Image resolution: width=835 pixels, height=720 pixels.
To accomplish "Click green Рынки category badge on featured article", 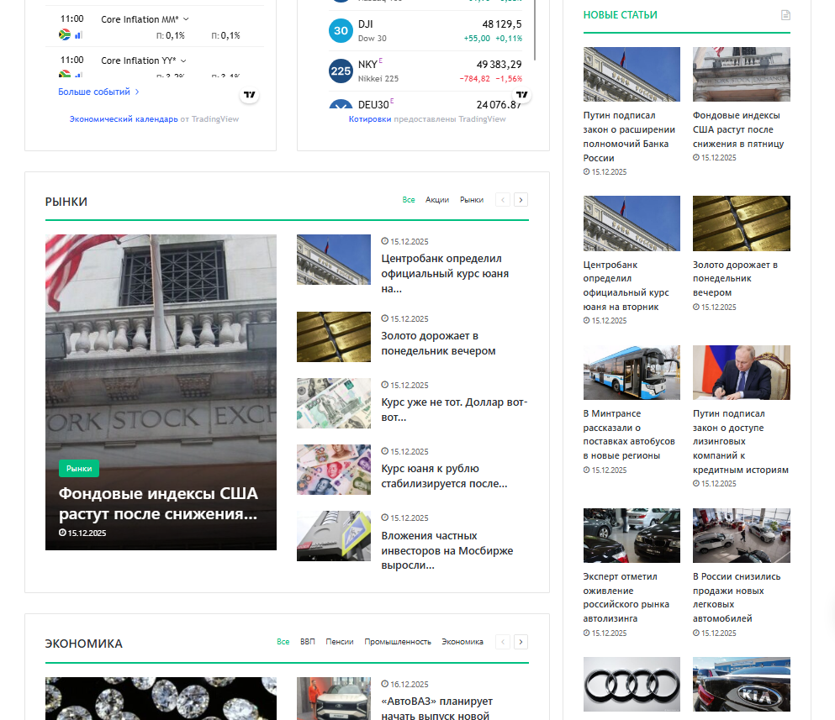I will click(79, 468).
